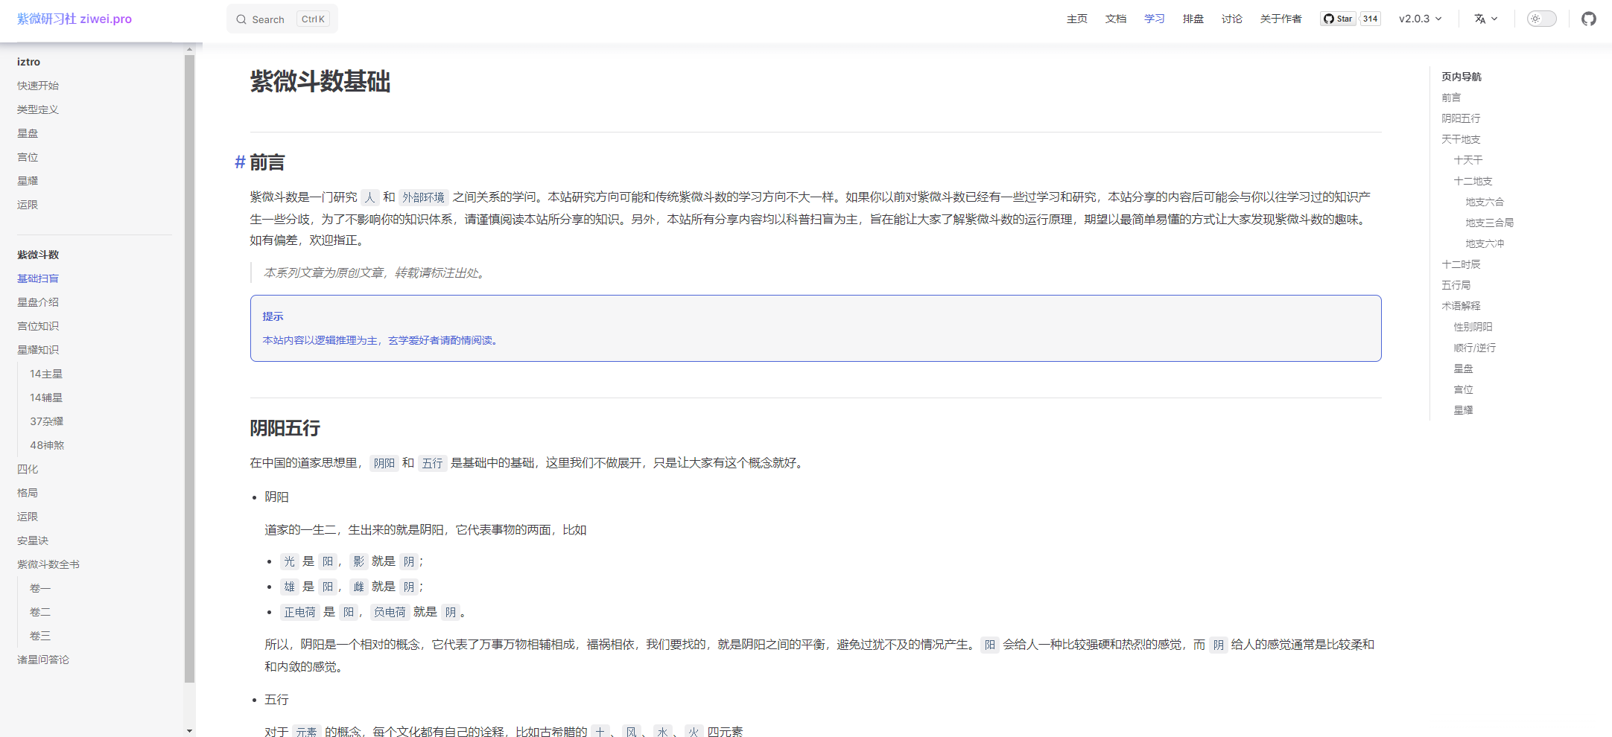Click the # anchor icon beside 前言 heading
The width and height of the screenshot is (1612, 737).
click(238, 162)
